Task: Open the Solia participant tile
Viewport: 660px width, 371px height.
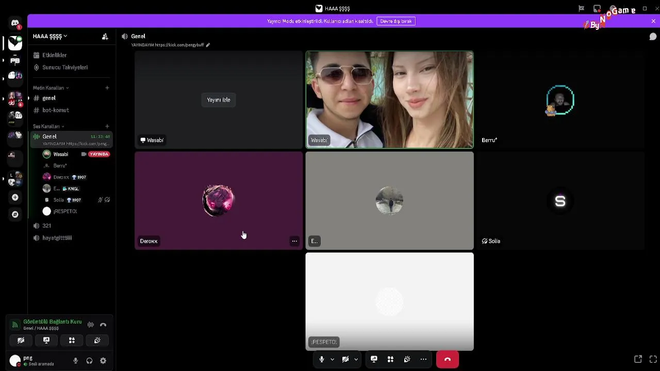Action: [x=560, y=200]
